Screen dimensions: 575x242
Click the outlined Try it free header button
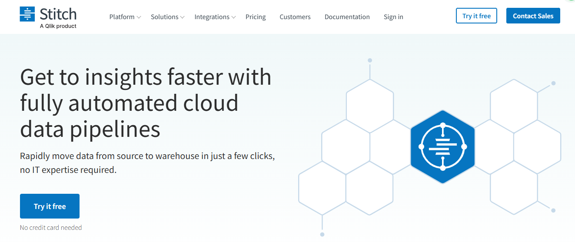pyautogui.click(x=476, y=16)
